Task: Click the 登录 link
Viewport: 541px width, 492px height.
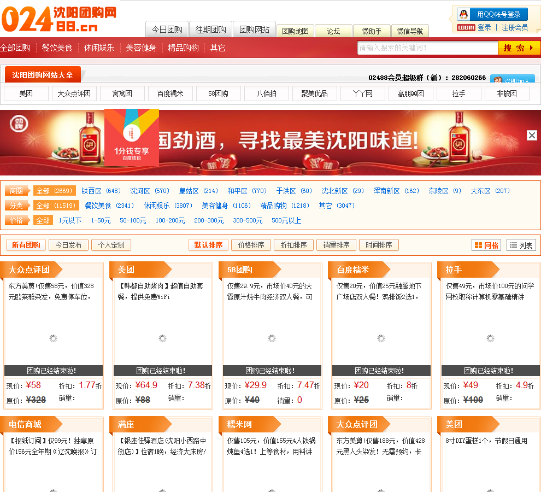Action: tap(484, 28)
